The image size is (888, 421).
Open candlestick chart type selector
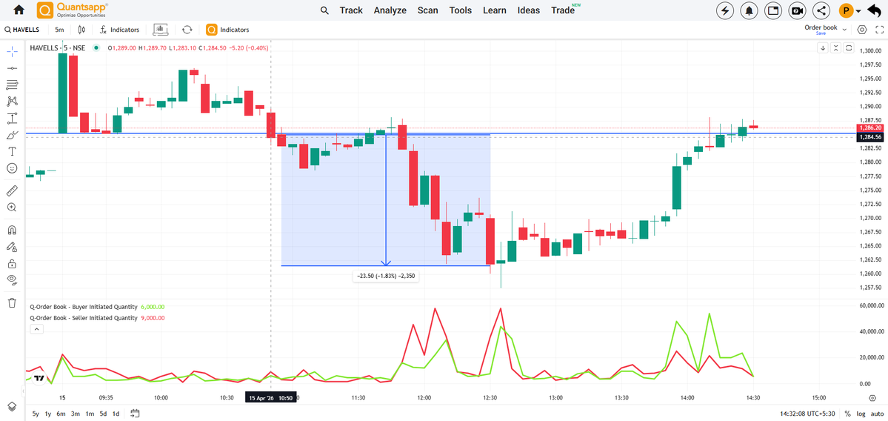click(x=81, y=30)
